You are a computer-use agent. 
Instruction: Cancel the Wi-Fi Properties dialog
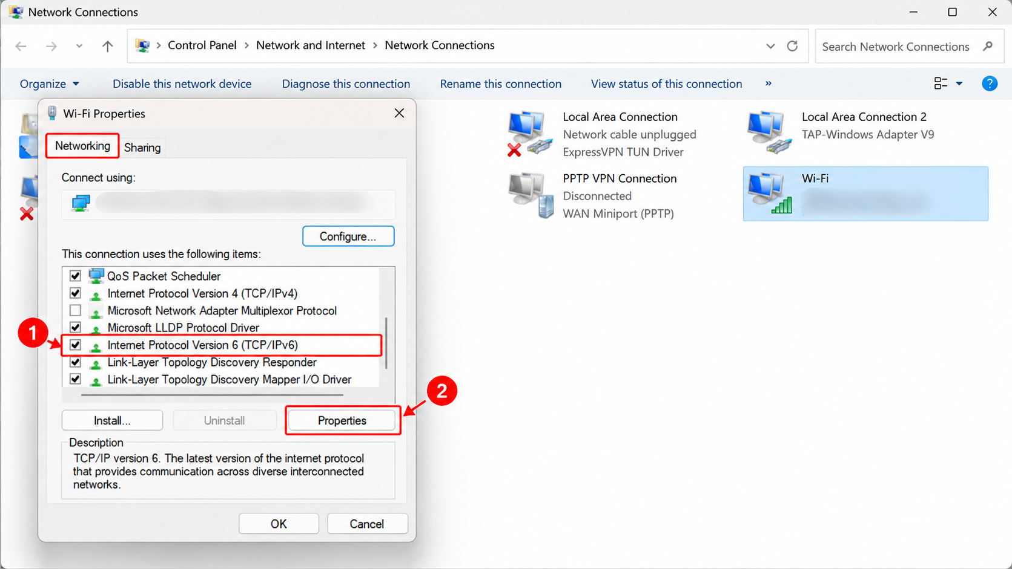click(x=367, y=524)
